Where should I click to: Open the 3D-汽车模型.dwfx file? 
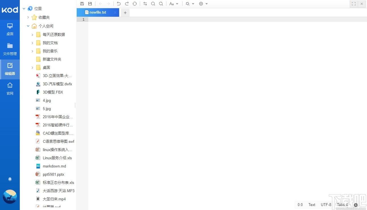pos(57,84)
